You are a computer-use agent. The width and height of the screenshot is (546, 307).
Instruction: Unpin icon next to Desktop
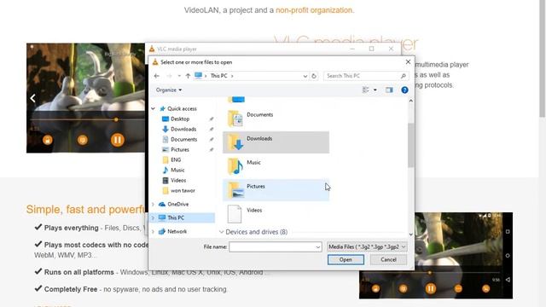tap(212, 119)
